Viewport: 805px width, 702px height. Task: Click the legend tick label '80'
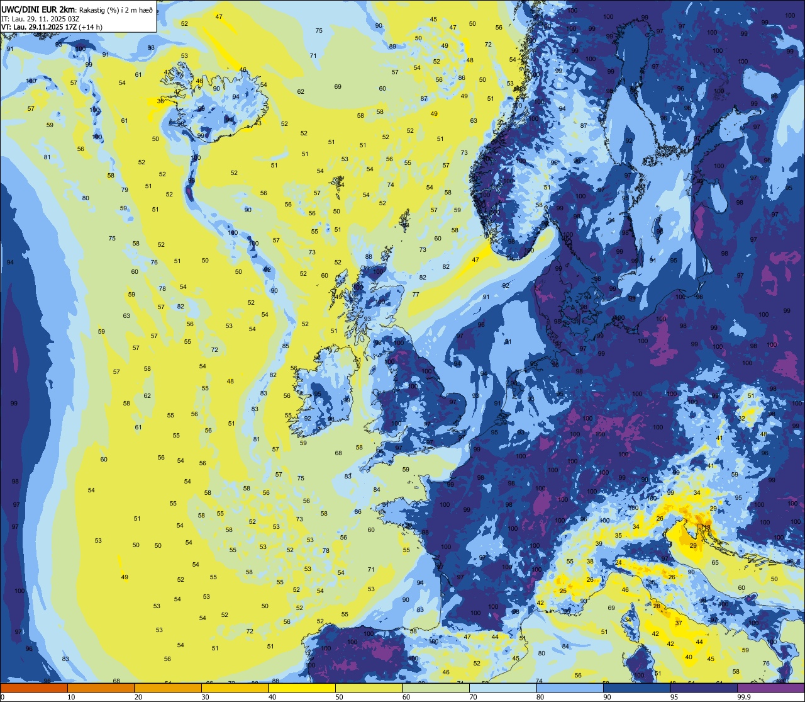click(x=540, y=697)
